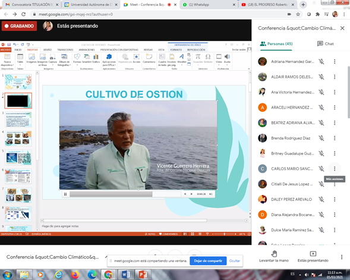Open PowerPoint from the Windows taskbar
This screenshot has height=280, width=350.
(143, 275)
